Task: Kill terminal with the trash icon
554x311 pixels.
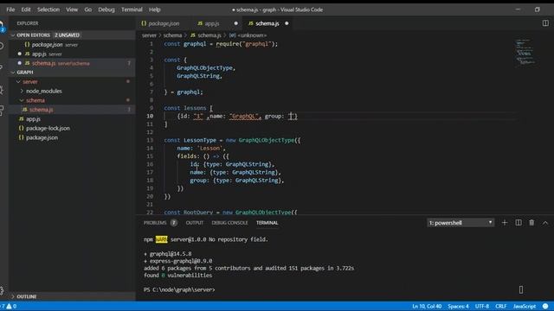Action: (531, 223)
